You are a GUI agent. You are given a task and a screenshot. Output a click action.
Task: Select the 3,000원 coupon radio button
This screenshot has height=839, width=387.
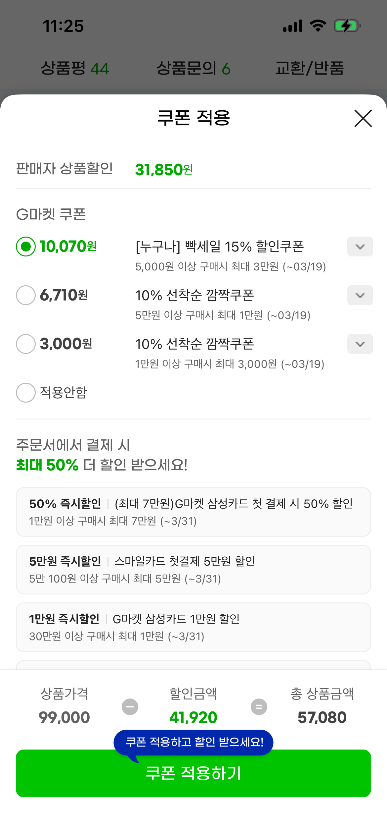[26, 344]
